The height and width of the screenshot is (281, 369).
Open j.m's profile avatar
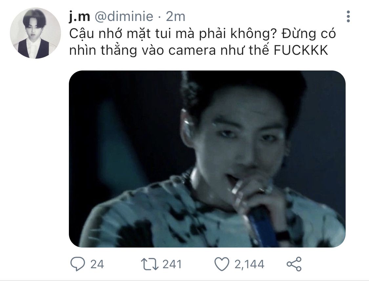tap(35, 33)
